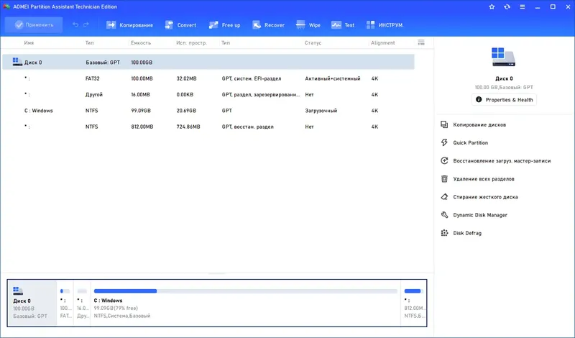575x338 pixels.
Task: Click the Удаление всех разделов trash icon
Action: tap(444, 179)
